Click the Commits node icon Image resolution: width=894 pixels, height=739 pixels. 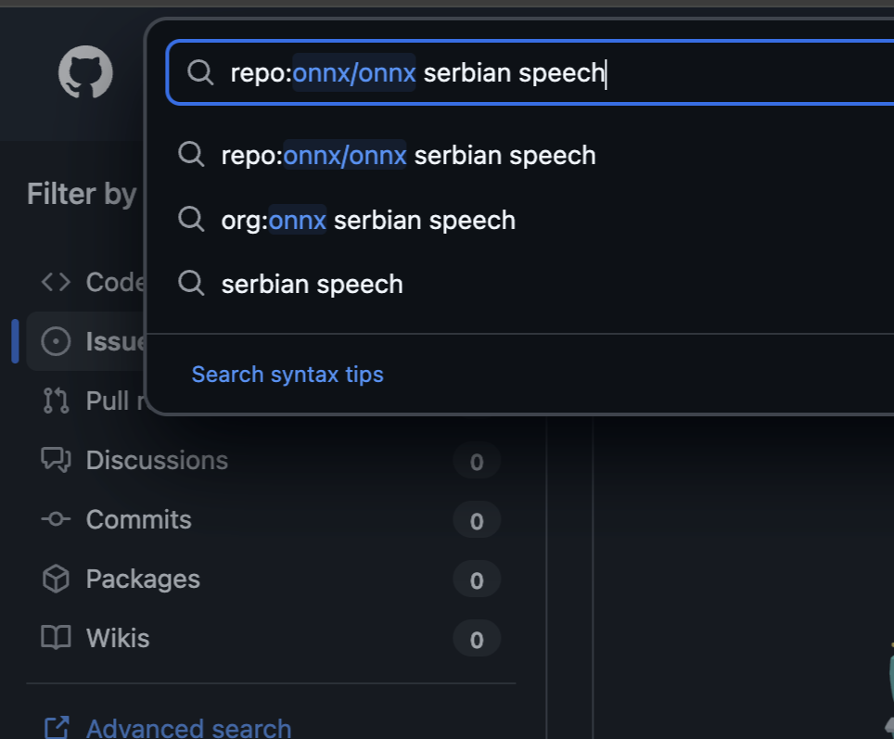(x=56, y=519)
